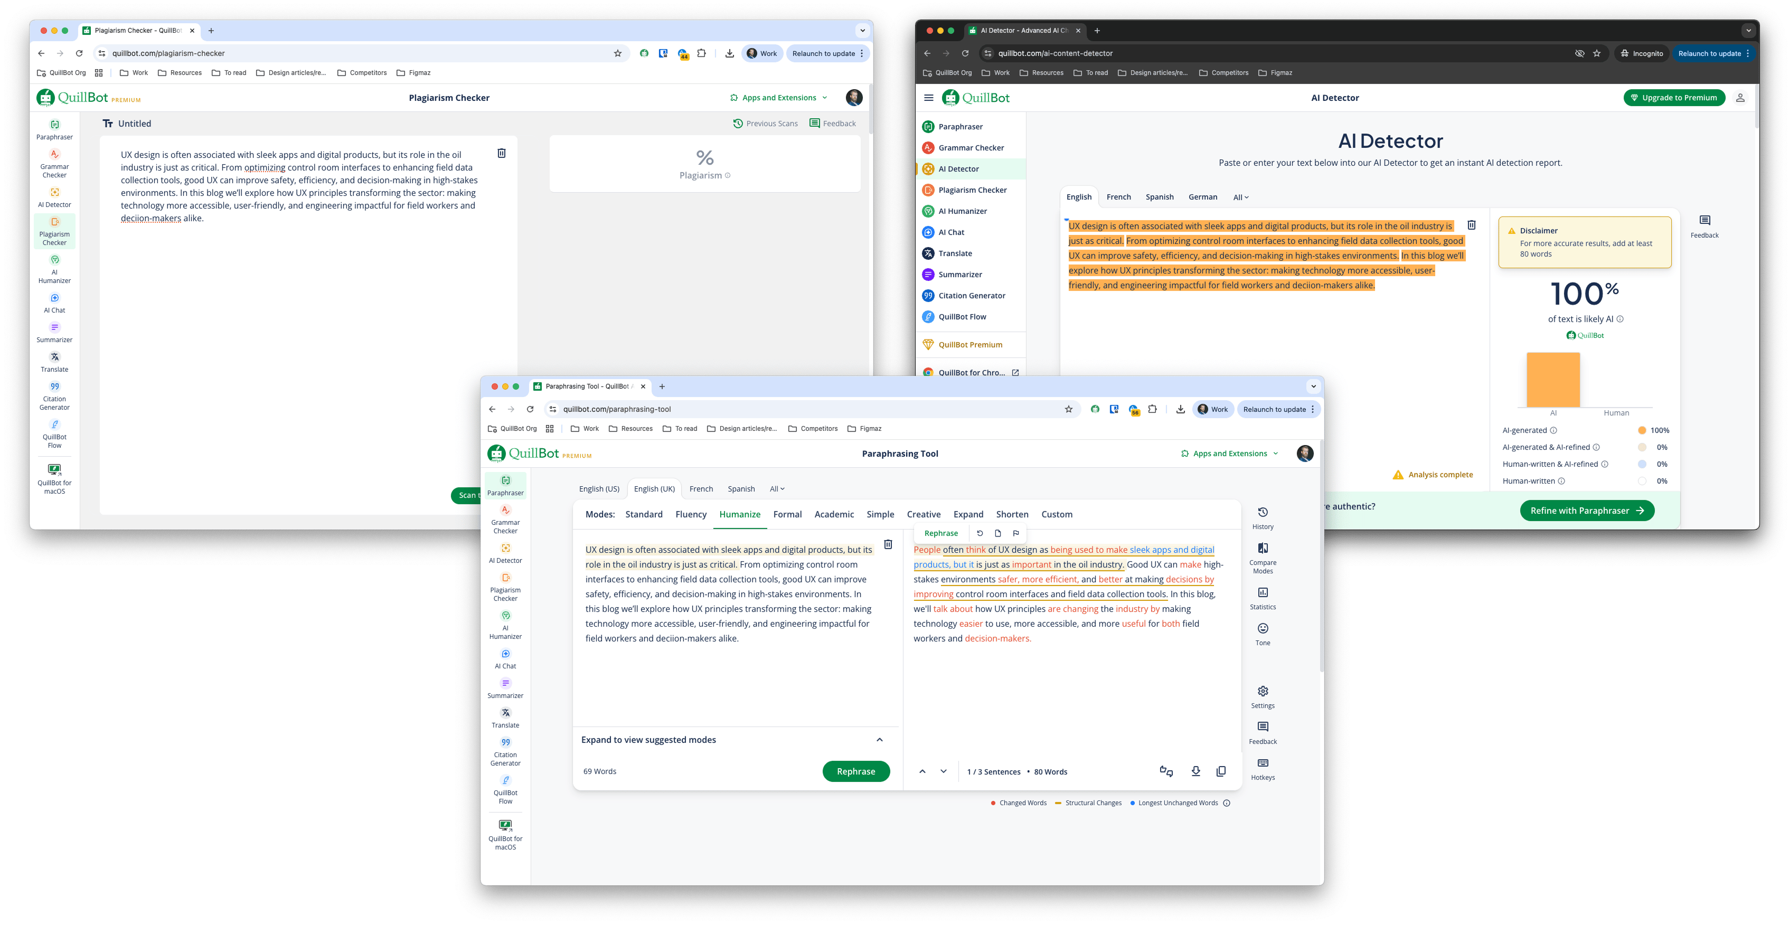Screen dimensions: 1789x925
Task: Open Compare Modes in the Paraphrasing Tool
Action: 1262,559
